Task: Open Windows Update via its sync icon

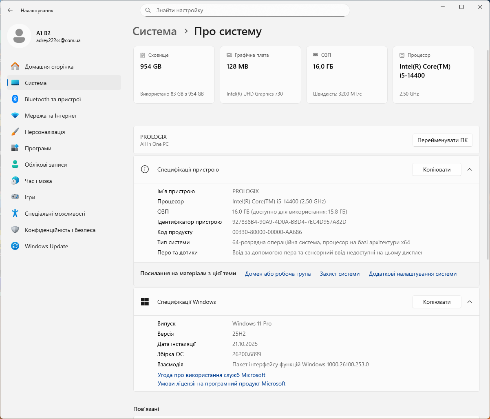Action: [15, 246]
